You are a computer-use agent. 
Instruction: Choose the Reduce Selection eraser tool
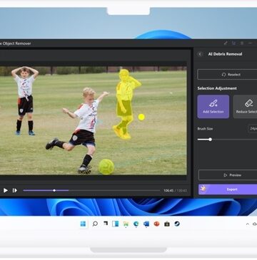[x=246, y=107]
